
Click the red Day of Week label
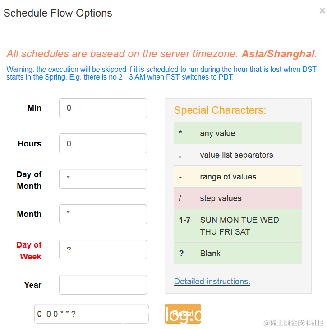(29, 250)
